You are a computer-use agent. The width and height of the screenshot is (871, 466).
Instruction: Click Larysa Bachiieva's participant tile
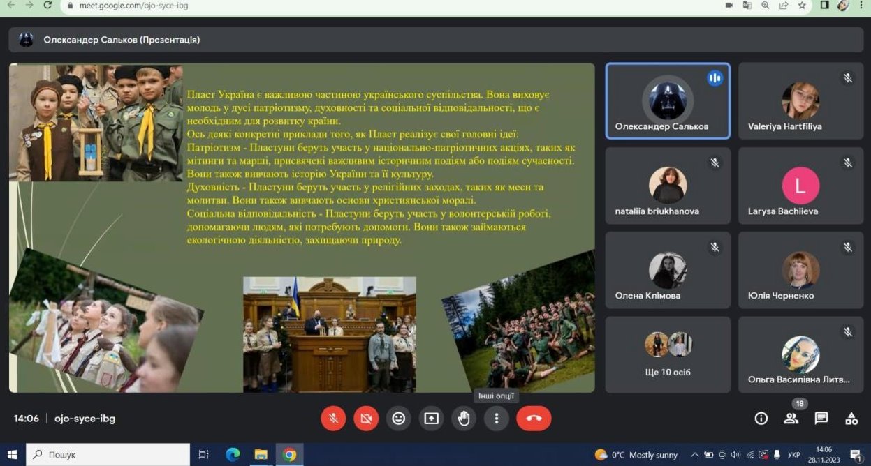pos(800,186)
